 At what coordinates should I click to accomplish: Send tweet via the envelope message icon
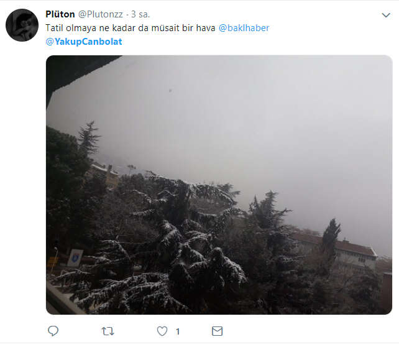[x=217, y=331]
